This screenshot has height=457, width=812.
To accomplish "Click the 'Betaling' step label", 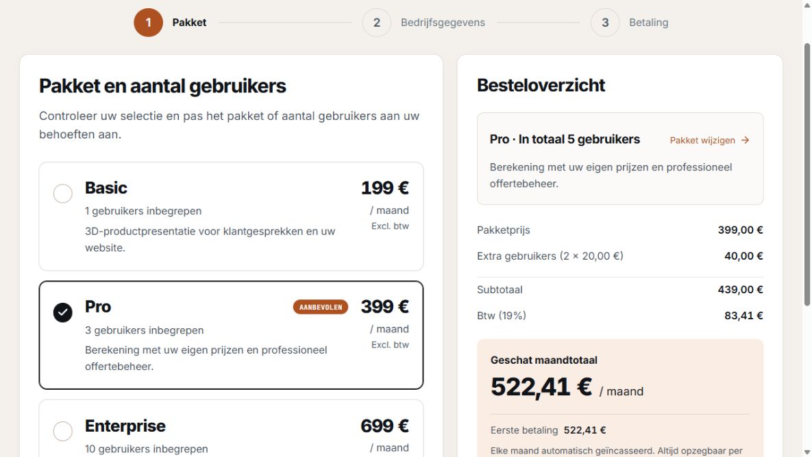I will (648, 22).
